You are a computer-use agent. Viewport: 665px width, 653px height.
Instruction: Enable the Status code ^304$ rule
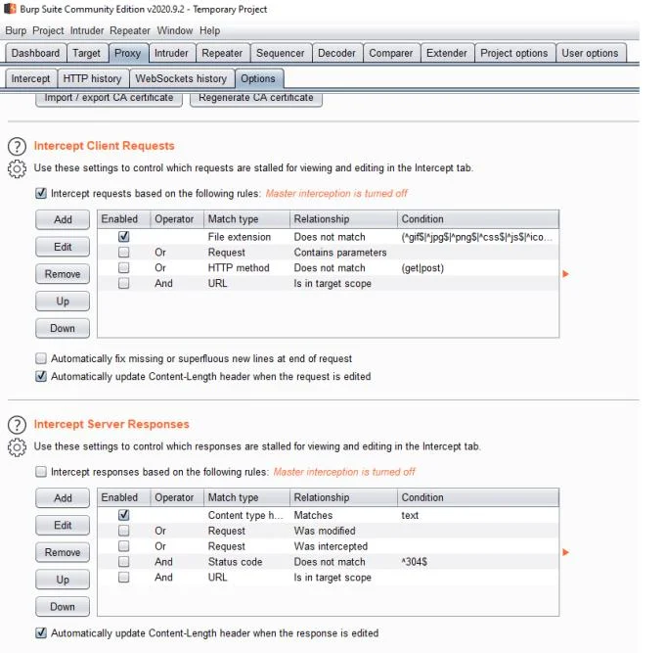[x=124, y=562]
